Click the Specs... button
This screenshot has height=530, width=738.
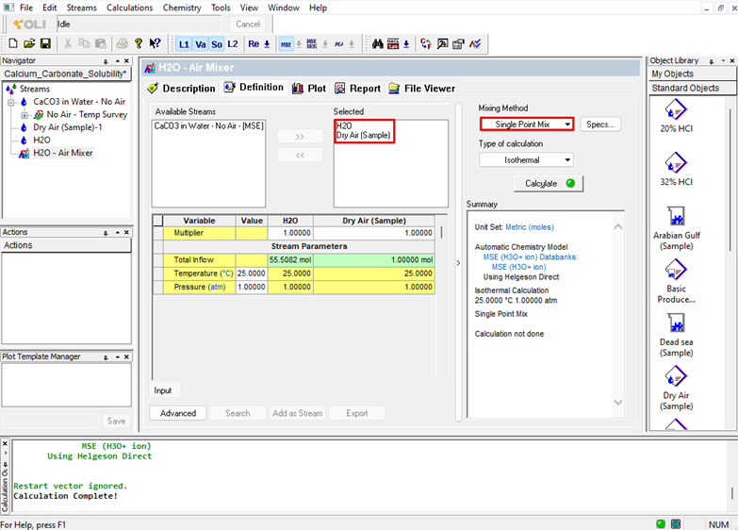tap(600, 124)
